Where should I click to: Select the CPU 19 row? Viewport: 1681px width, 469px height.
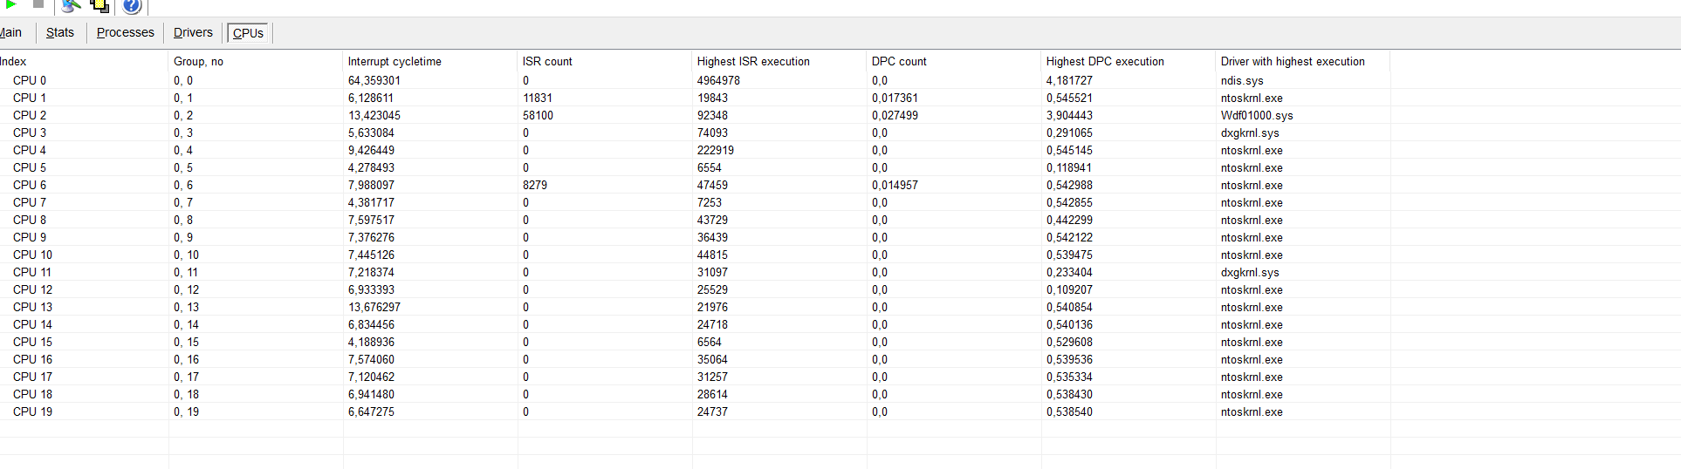tap(695, 411)
